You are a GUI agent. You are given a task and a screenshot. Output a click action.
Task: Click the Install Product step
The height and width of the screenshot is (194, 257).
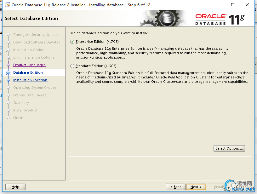click(25, 110)
